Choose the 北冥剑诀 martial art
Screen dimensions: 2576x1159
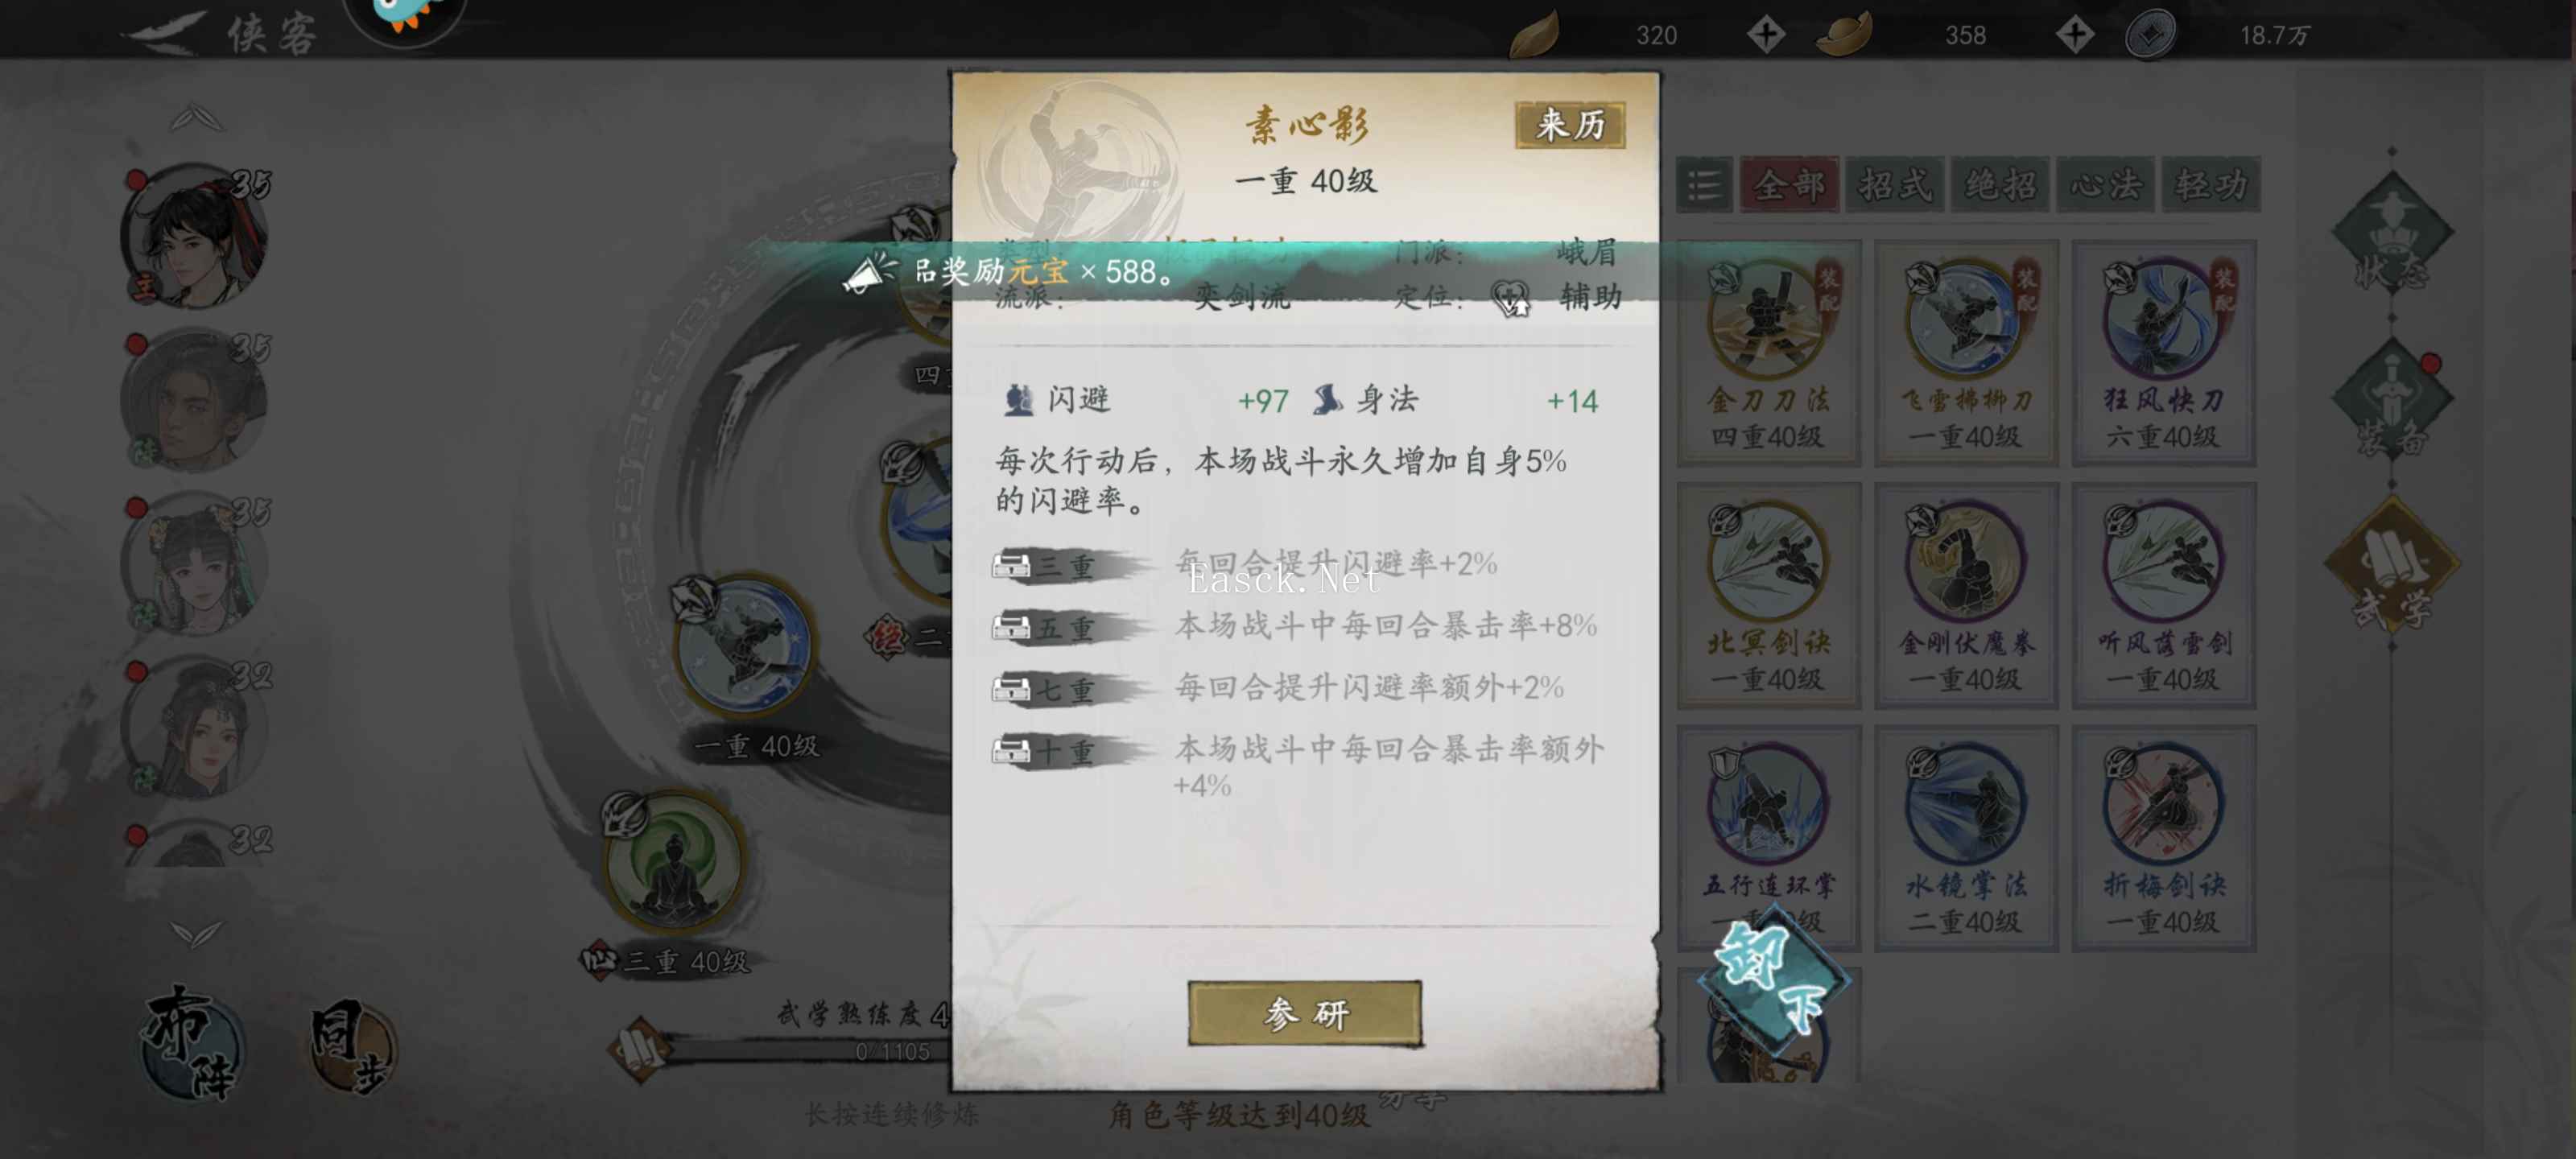1768,595
